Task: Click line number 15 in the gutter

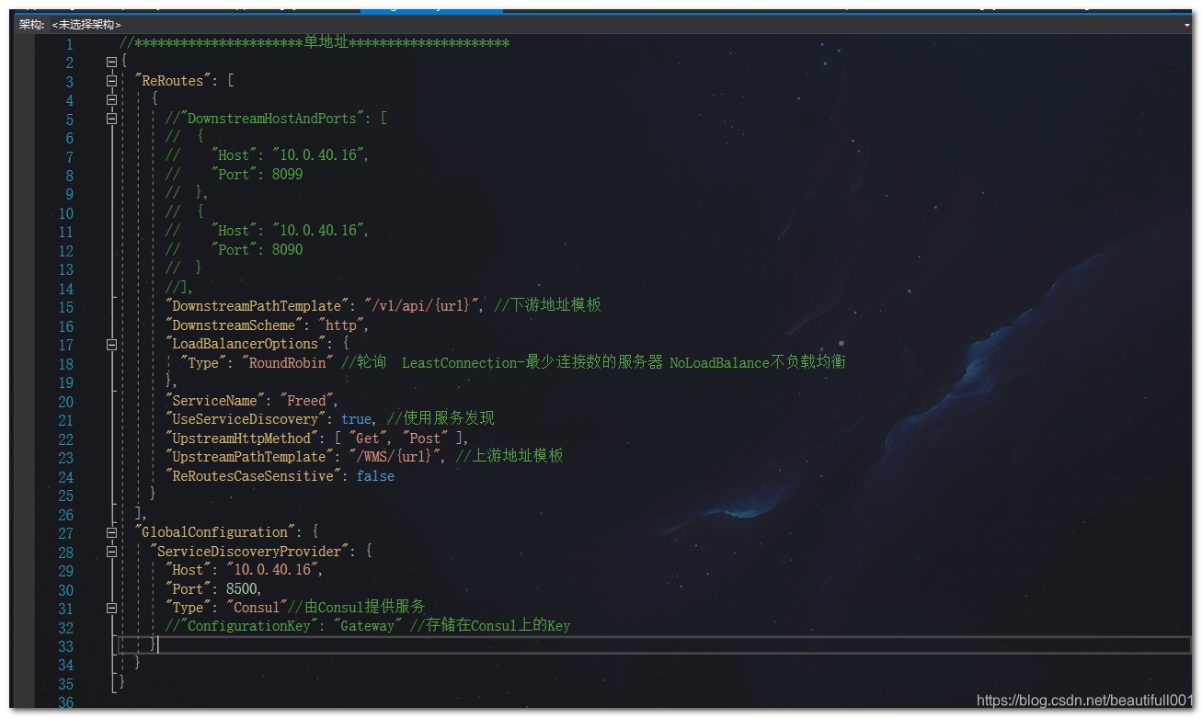Action: point(65,307)
